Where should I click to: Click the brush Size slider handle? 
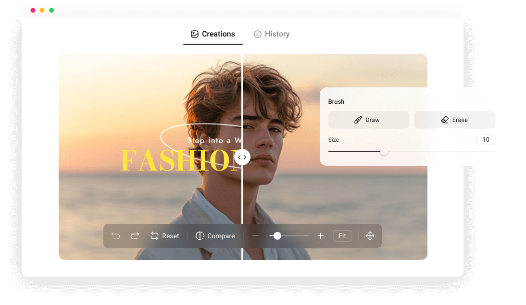pyautogui.click(x=384, y=152)
